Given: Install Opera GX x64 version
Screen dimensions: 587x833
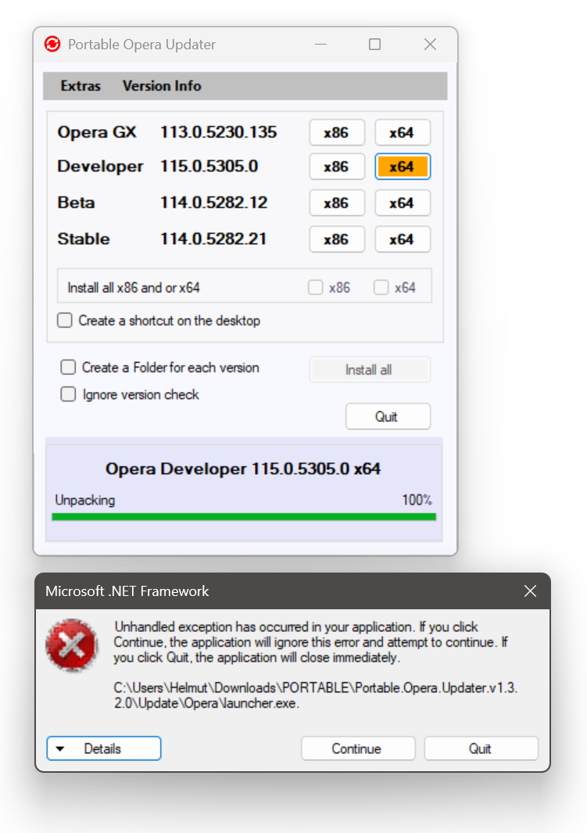Looking at the screenshot, I should [403, 132].
